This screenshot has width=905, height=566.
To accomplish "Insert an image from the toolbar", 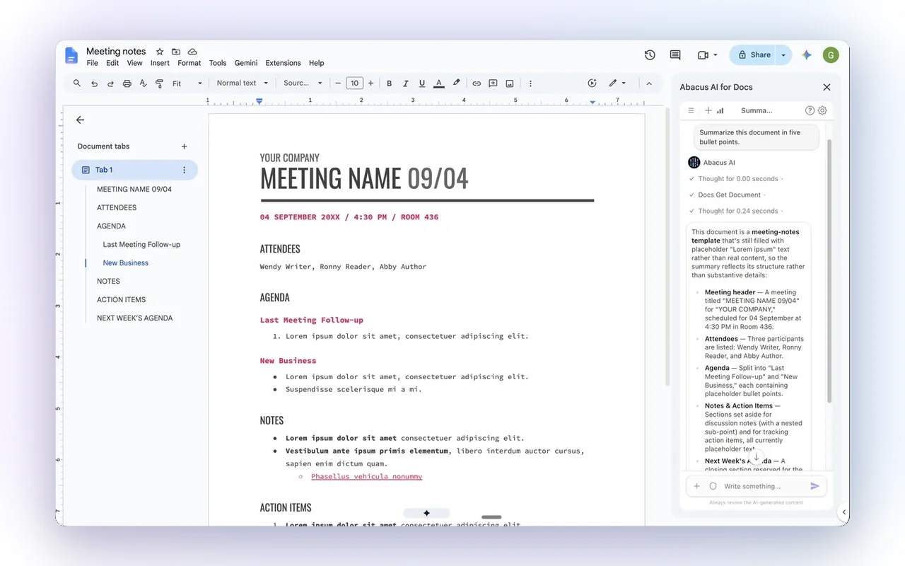I will pyautogui.click(x=510, y=83).
